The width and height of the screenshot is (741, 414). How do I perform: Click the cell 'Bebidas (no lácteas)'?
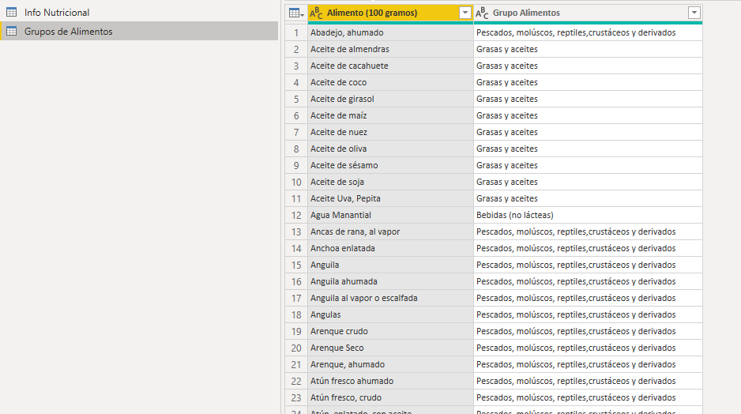pos(588,215)
